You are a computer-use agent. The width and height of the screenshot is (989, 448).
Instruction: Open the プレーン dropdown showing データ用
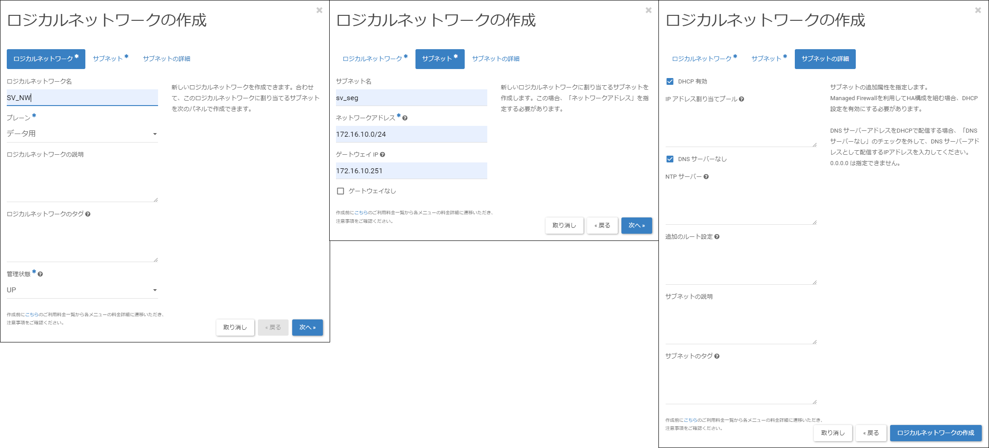click(x=82, y=134)
